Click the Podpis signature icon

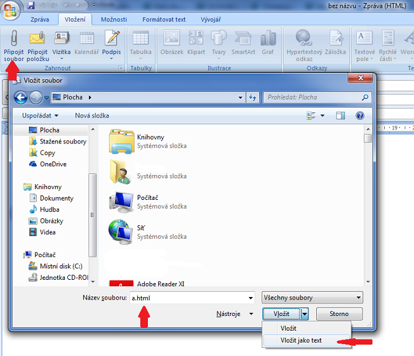pos(112,38)
